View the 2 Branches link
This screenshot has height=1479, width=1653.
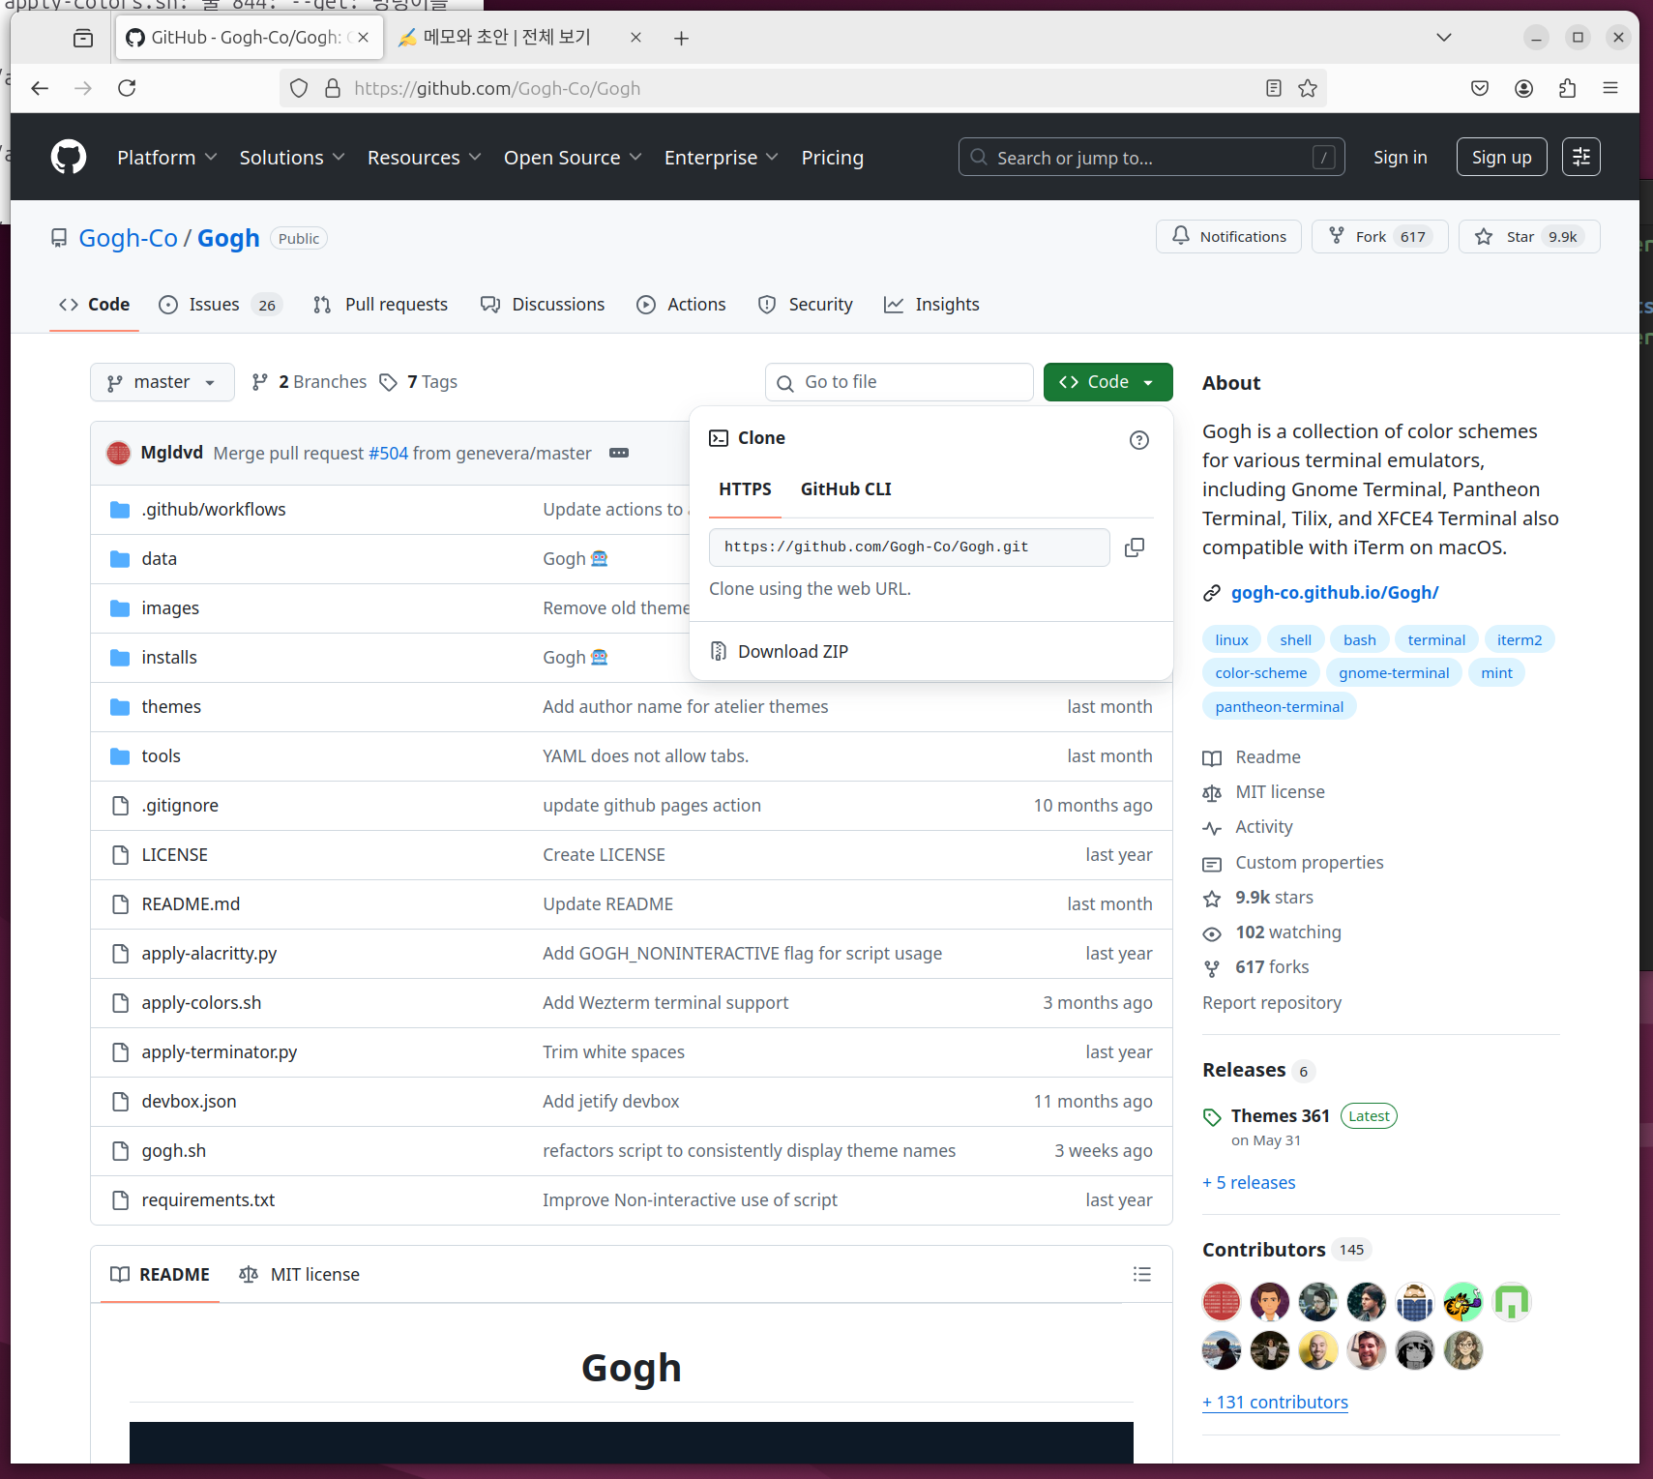[310, 382]
